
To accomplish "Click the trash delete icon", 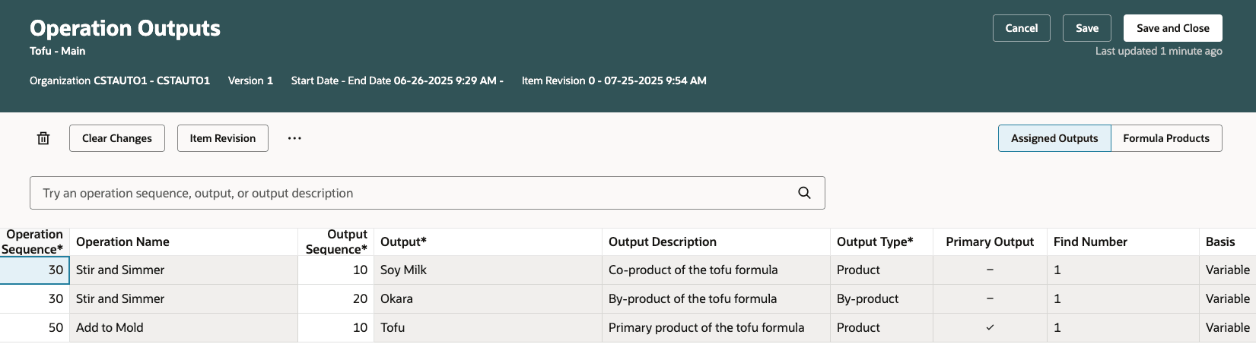I will coord(43,138).
